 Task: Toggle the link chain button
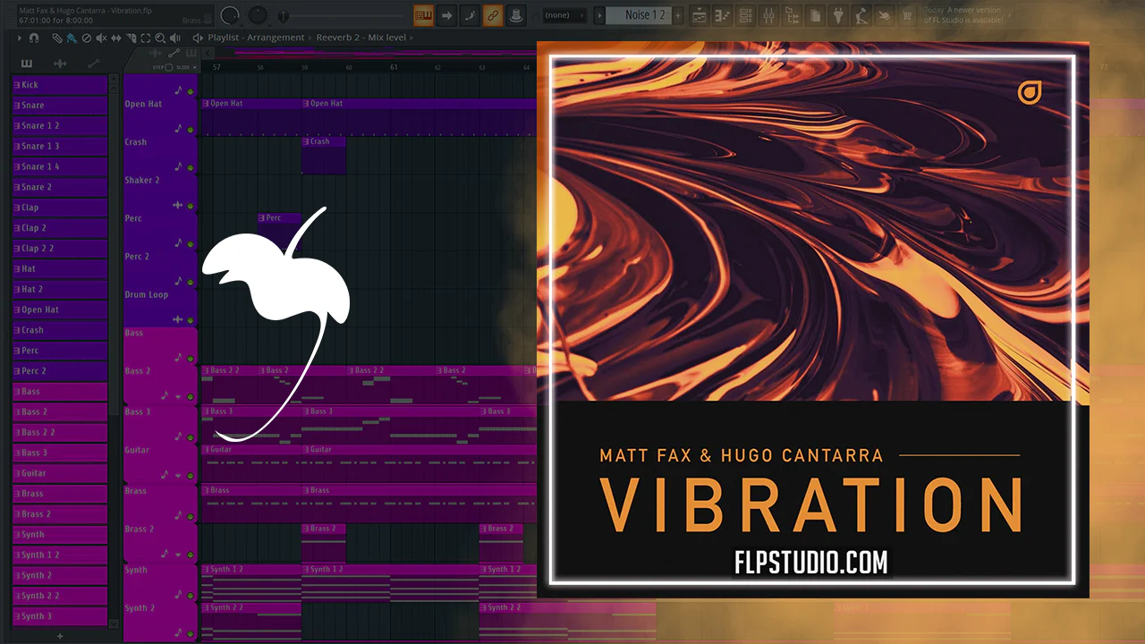coord(493,15)
